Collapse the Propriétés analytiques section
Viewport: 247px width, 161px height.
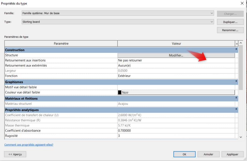[x=236, y=109]
